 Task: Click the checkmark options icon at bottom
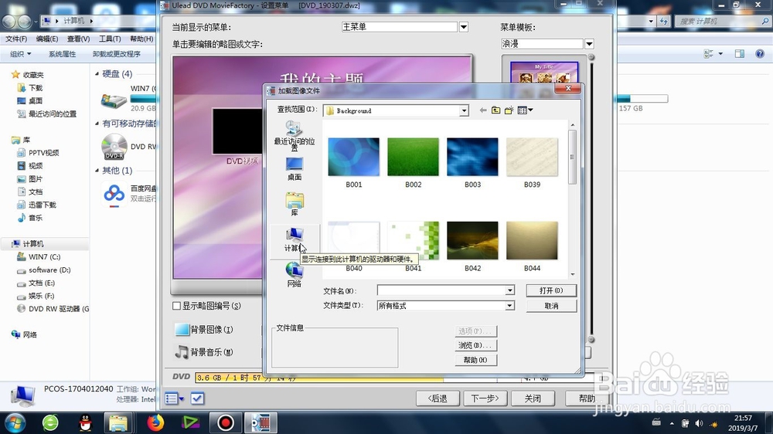pos(197,398)
